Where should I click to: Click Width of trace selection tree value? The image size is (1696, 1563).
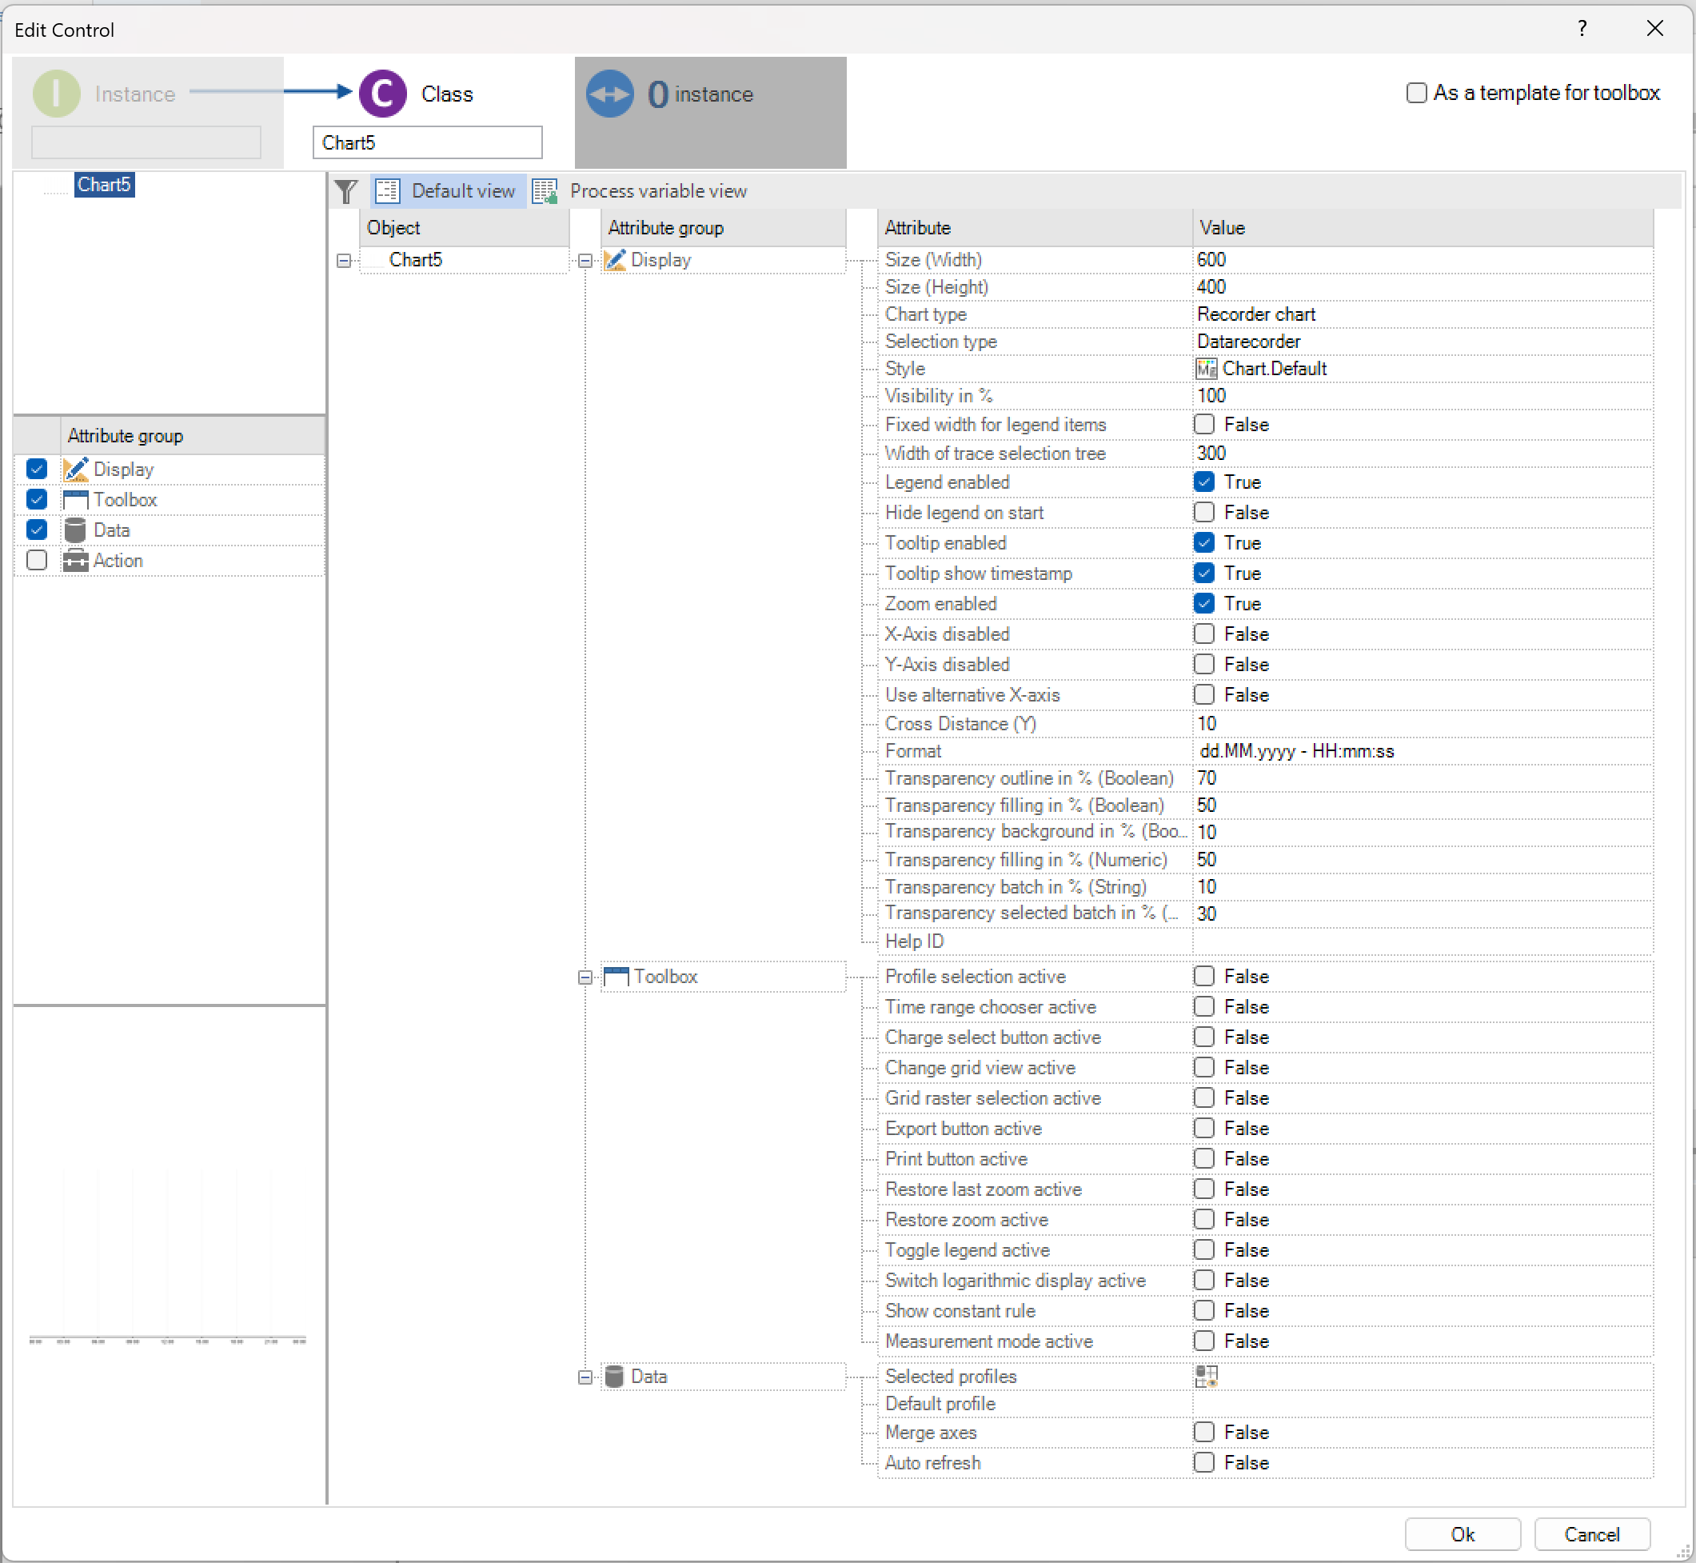click(x=1422, y=454)
